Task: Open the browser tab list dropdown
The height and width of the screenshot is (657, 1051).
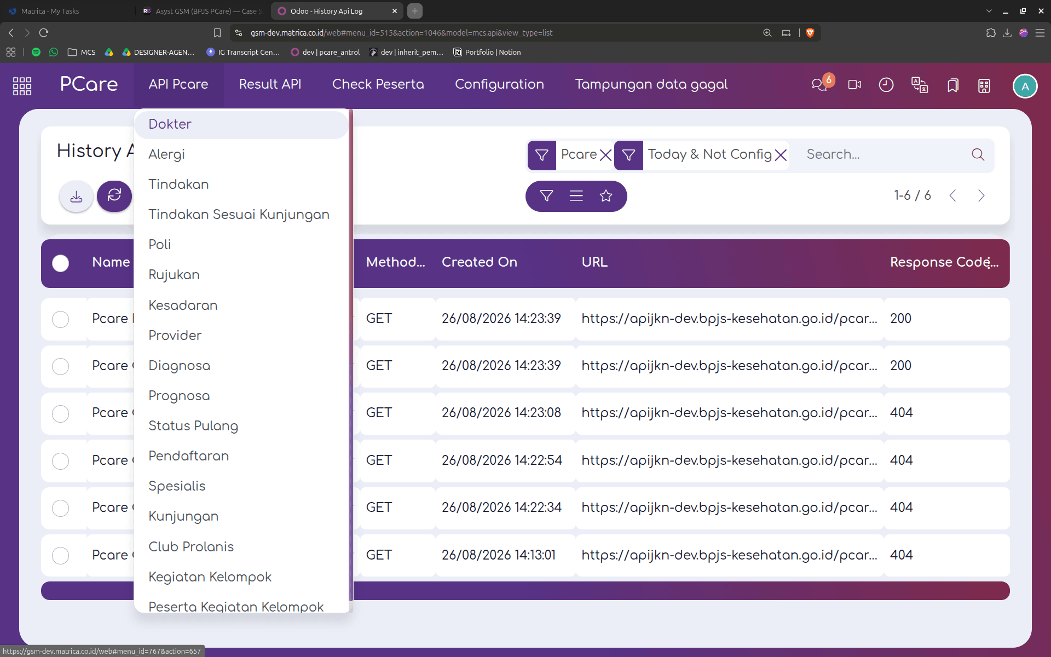Action: click(989, 11)
